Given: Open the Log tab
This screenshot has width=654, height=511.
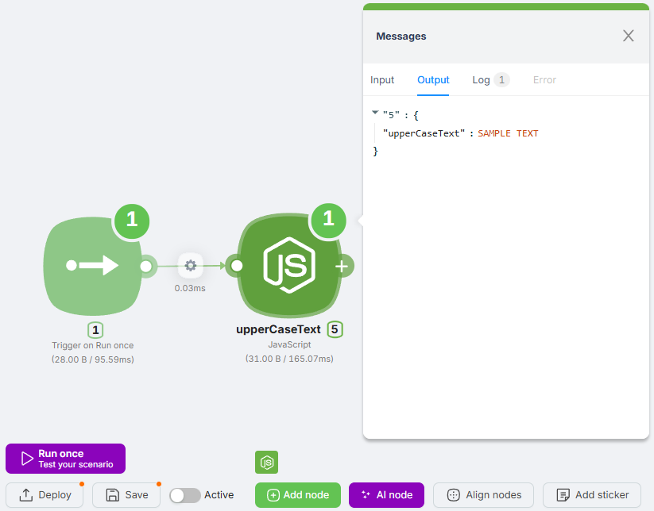Looking at the screenshot, I should (481, 80).
